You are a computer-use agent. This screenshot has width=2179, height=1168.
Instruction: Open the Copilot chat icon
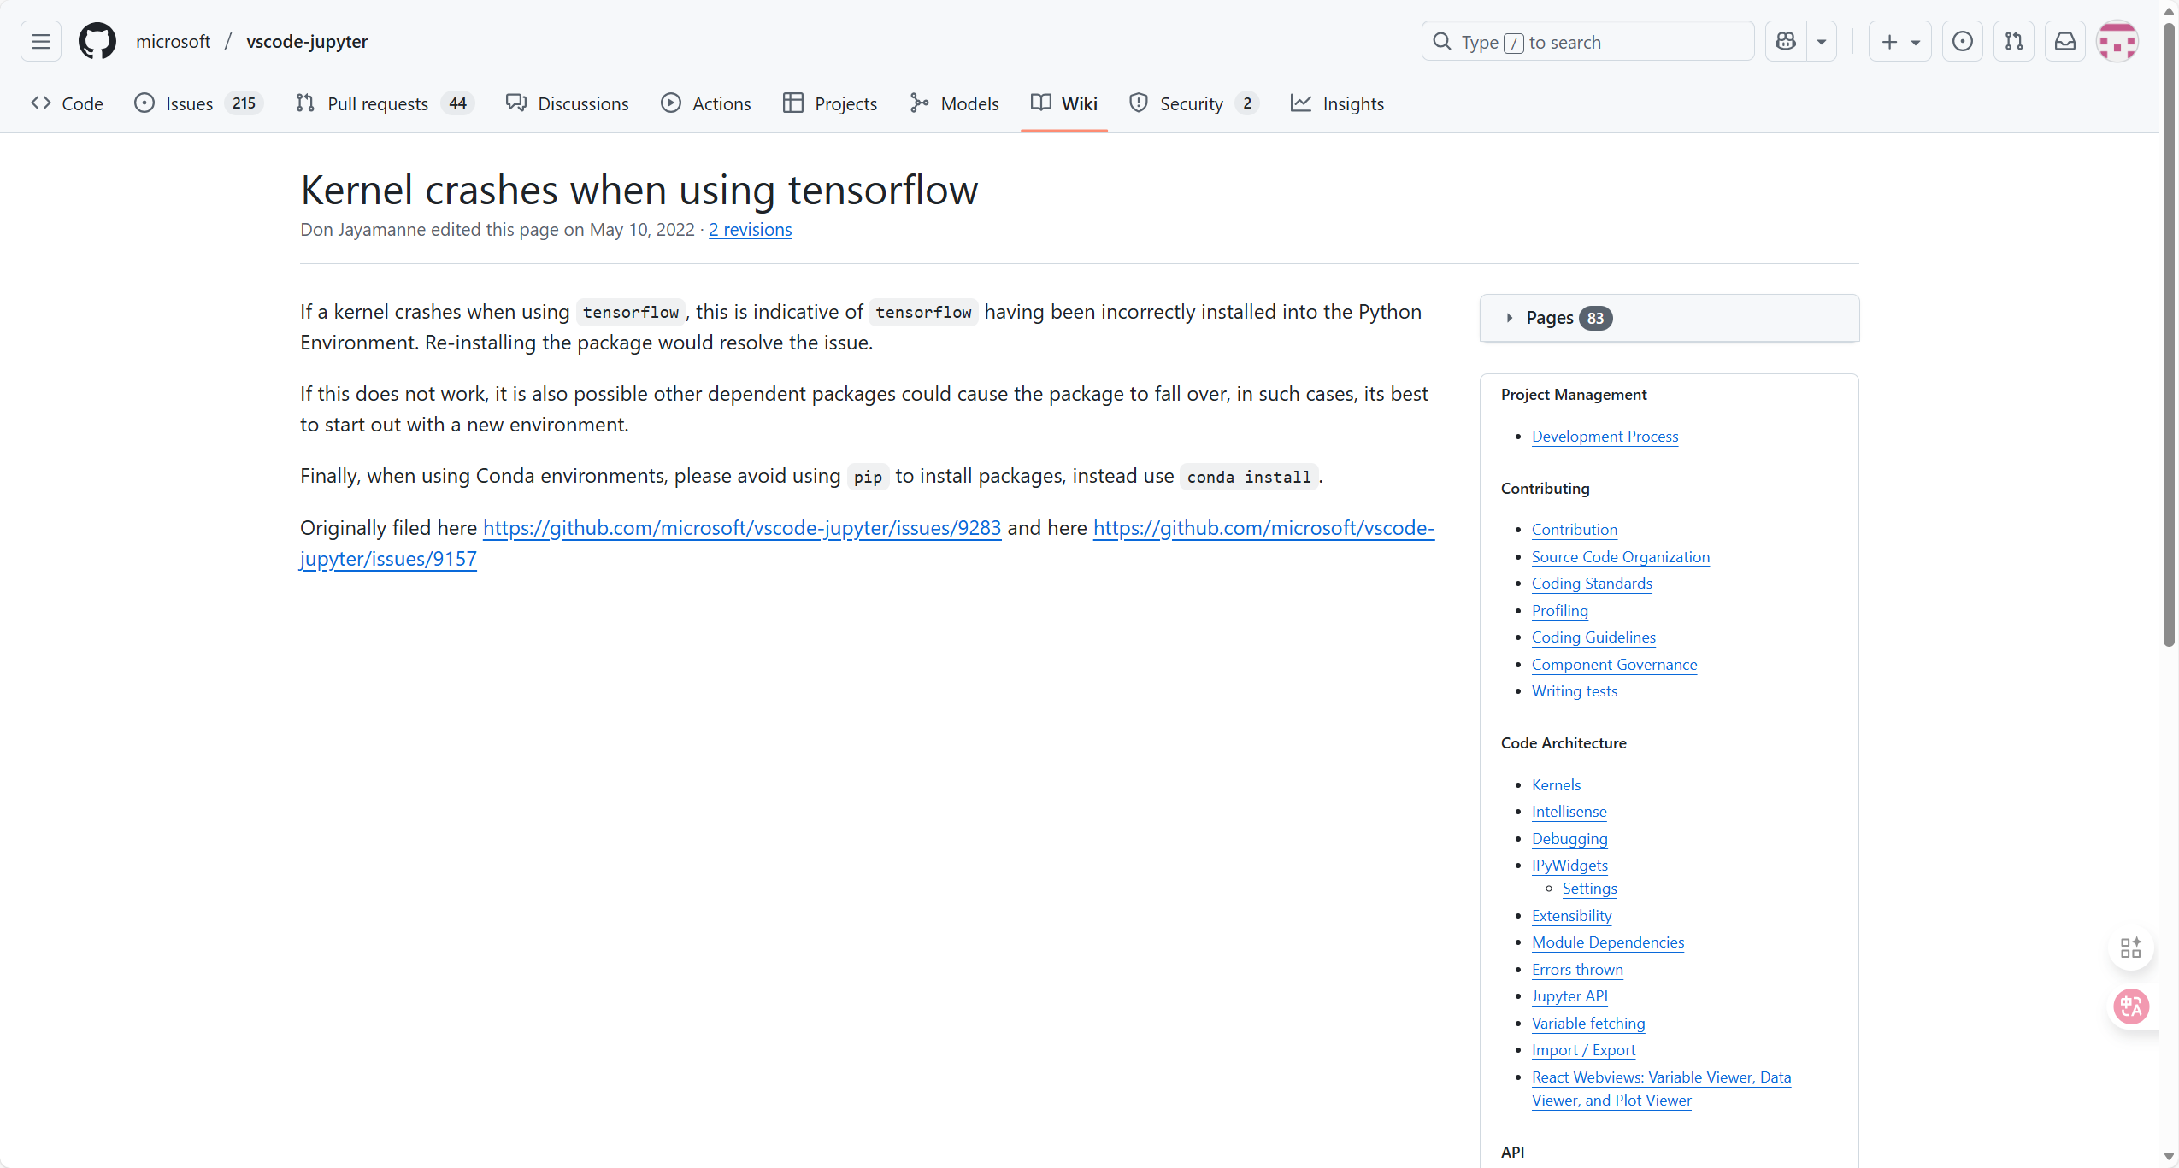click(1786, 42)
